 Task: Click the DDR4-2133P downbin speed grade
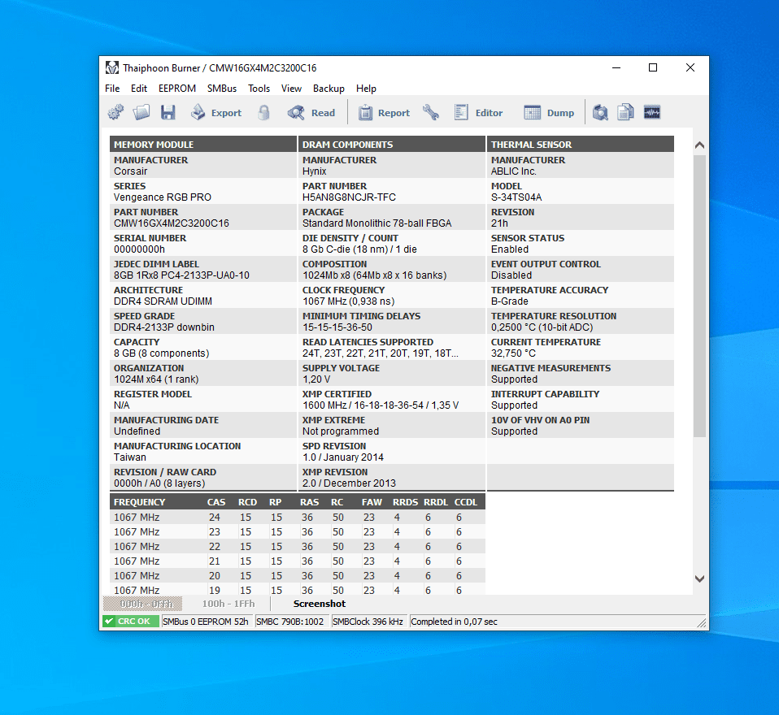tap(164, 327)
